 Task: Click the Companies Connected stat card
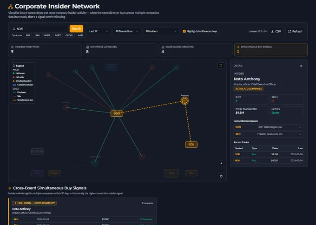(120, 50)
